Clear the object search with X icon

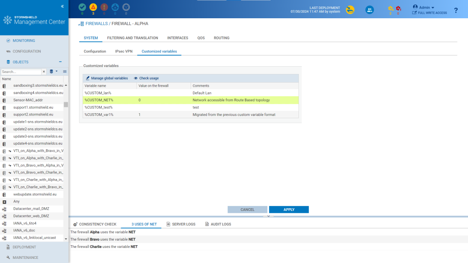click(x=44, y=72)
